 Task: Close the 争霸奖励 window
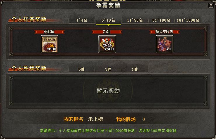(211, 5)
